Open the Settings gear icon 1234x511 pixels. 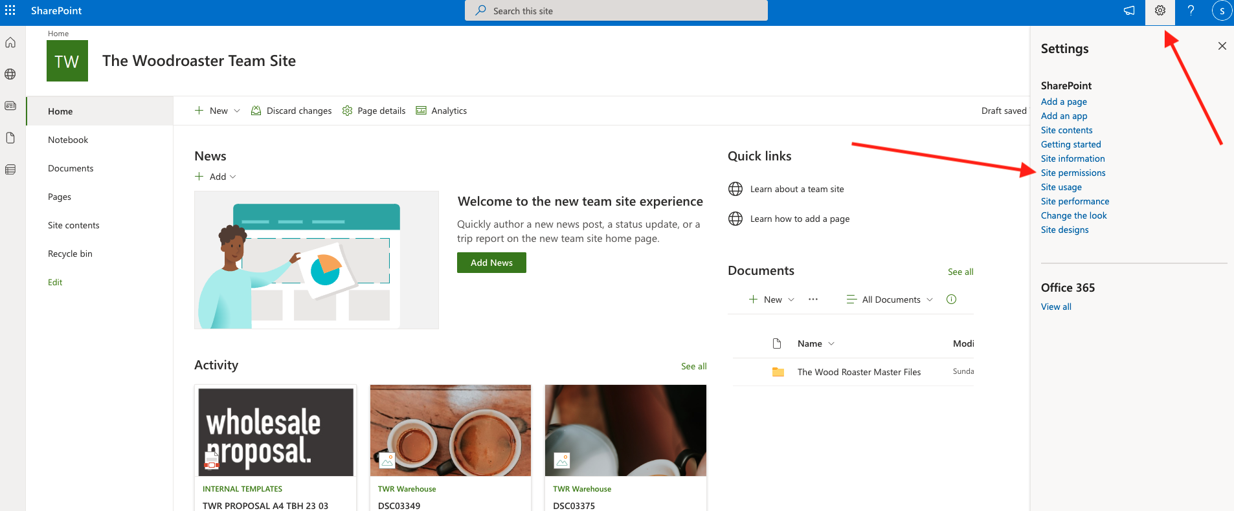pyautogui.click(x=1160, y=11)
